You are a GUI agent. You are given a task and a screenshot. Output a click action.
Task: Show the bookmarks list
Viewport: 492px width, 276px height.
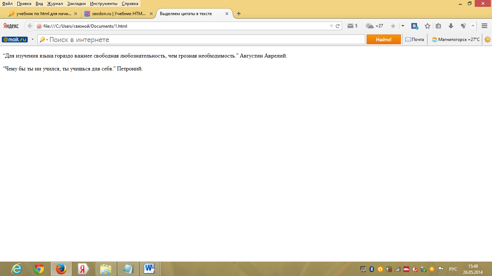[438, 26]
